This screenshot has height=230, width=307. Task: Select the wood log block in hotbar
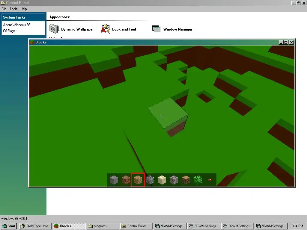point(186,180)
